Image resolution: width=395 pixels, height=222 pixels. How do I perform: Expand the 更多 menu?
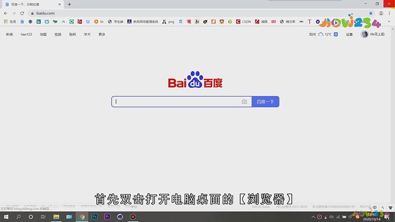point(102,35)
